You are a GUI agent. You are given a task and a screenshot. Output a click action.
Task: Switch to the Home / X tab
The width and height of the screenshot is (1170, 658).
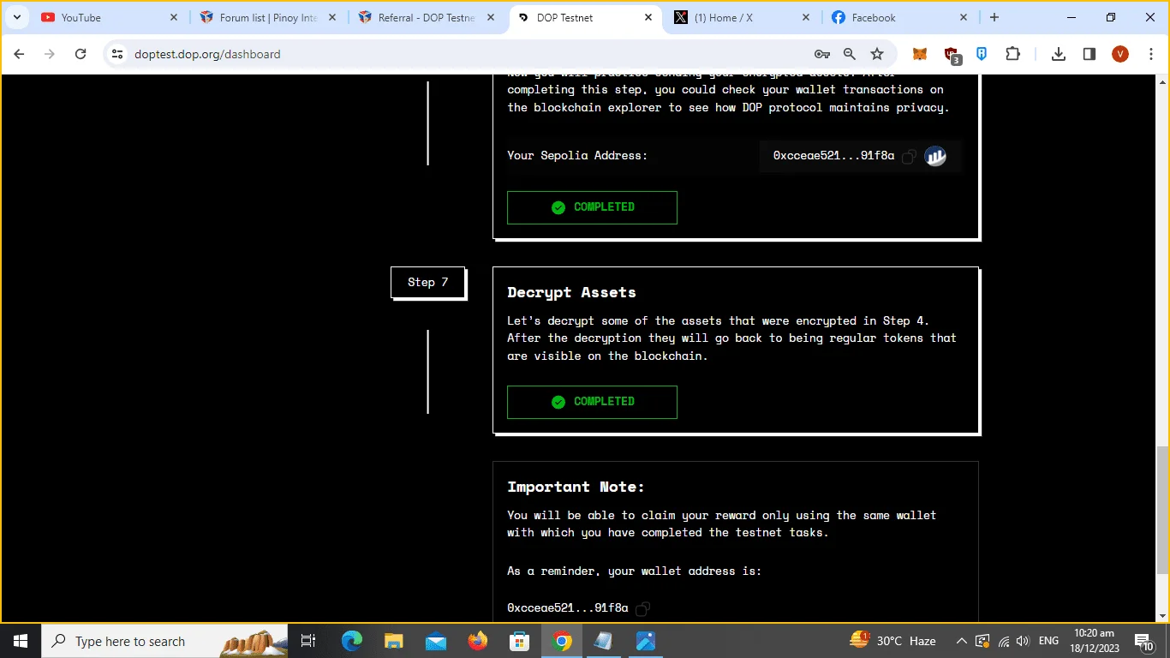(743, 17)
